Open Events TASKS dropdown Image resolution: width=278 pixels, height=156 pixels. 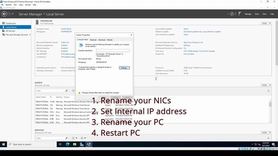pos(266,85)
